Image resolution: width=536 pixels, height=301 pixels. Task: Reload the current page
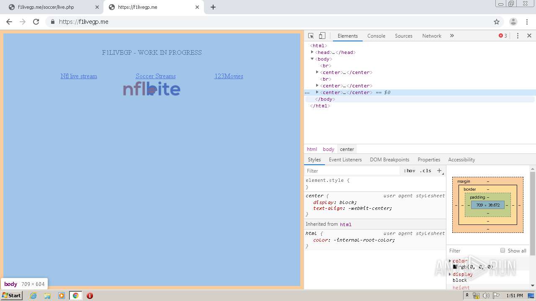tap(36, 22)
